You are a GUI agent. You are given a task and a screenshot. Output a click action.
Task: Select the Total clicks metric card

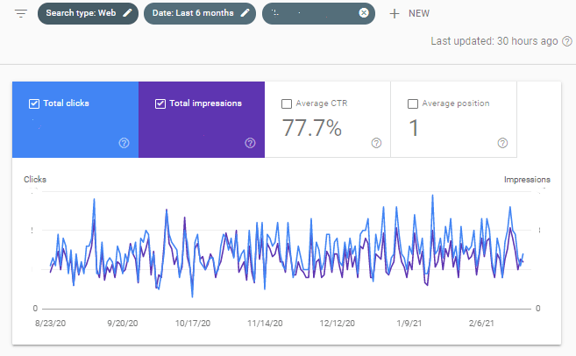75,119
